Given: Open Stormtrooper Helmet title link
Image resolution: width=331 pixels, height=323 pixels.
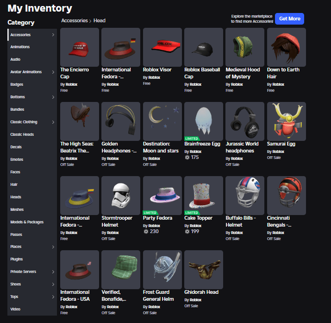Looking at the screenshot, I should coord(117,222).
